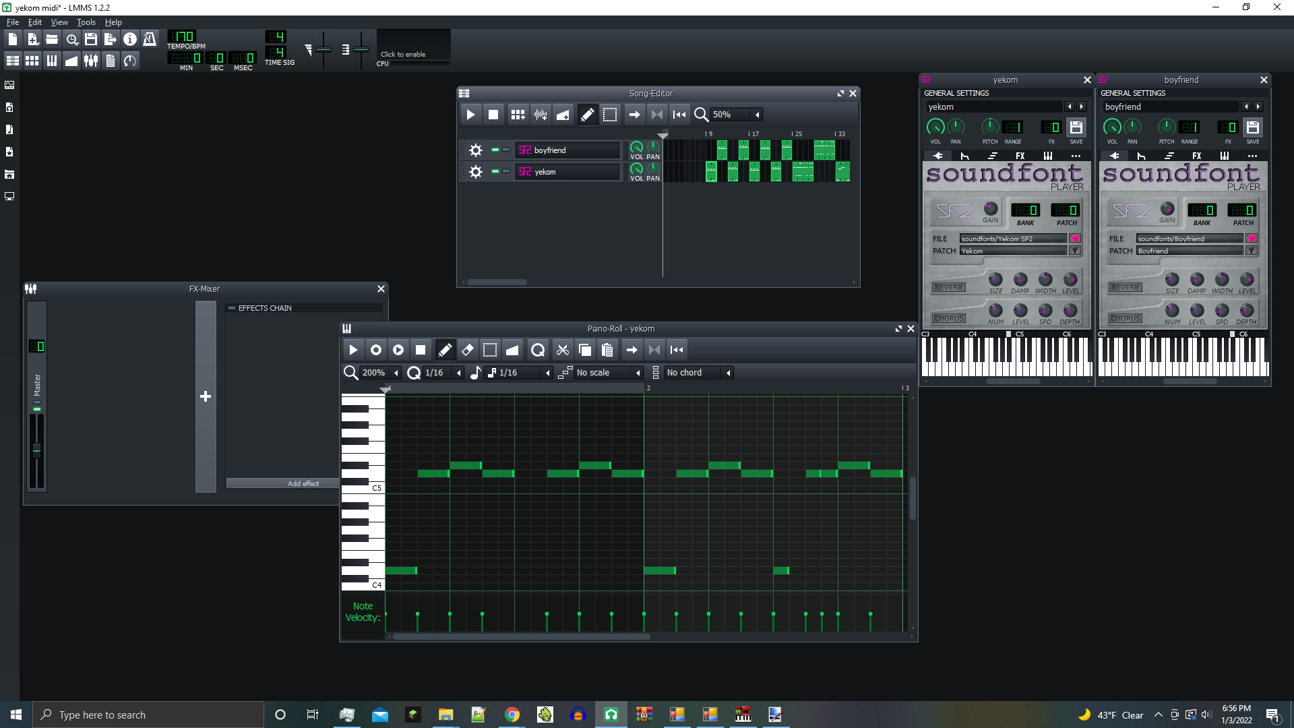1294x728 pixels.
Task: Solo the yekom track
Action: click(506, 172)
